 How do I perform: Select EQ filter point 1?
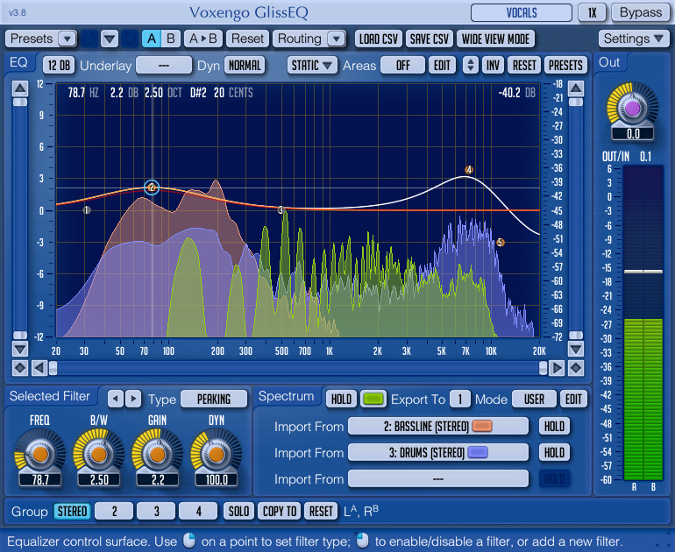pos(87,210)
